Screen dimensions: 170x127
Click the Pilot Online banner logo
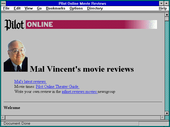[80, 25]
